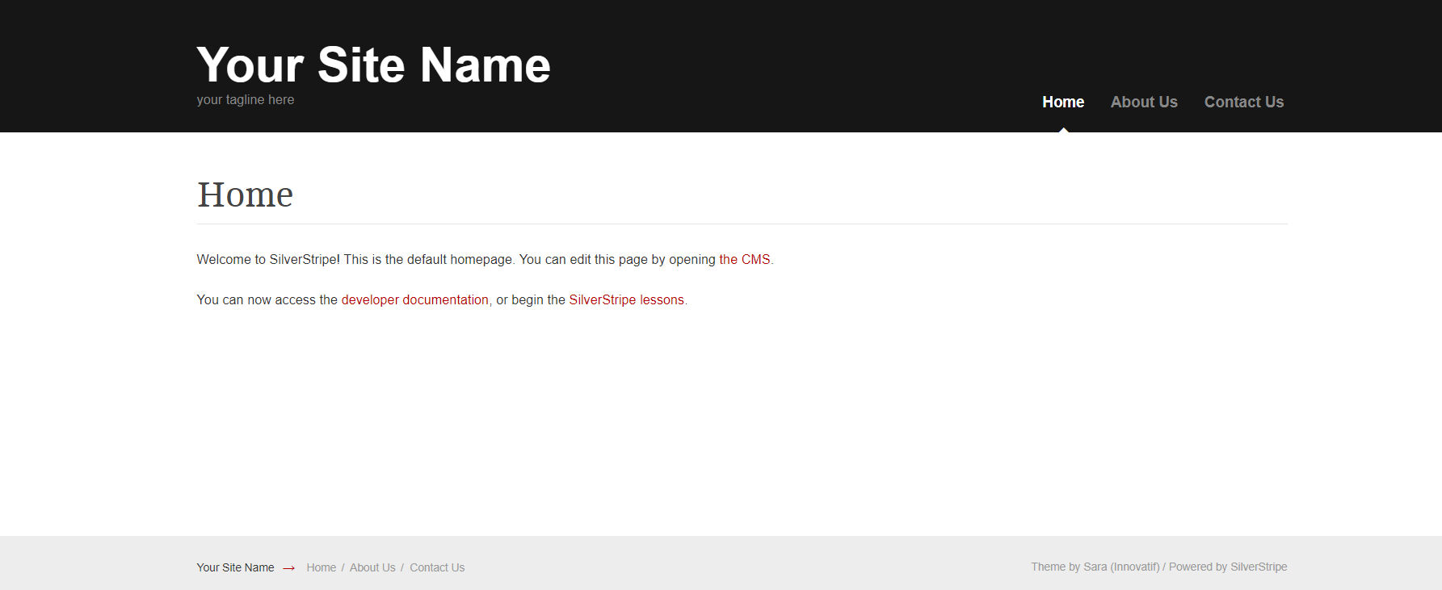Follow the 'developer documentation' link
The width and height of the screenshot is (1442, 590).
414,300
